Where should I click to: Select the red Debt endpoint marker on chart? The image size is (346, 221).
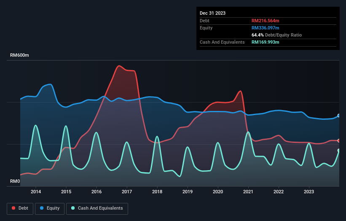(x=339, y=141)
